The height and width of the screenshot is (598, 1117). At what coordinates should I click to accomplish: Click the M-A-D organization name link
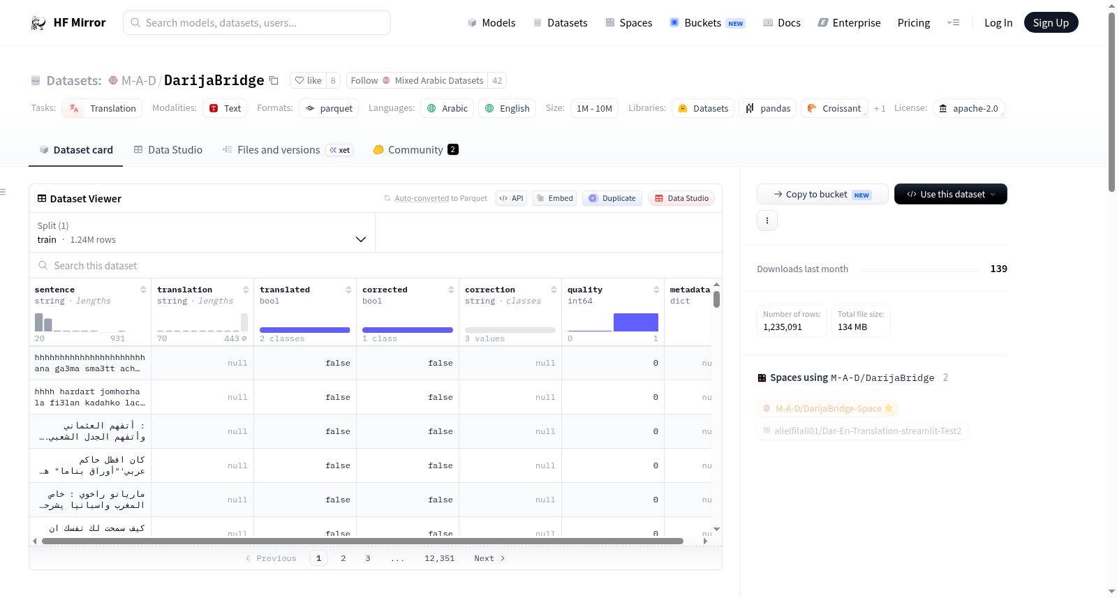139,81
